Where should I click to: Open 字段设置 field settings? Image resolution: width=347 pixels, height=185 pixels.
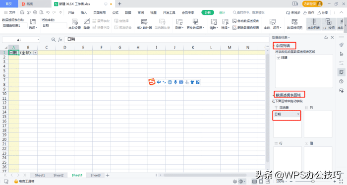(74, 24)
